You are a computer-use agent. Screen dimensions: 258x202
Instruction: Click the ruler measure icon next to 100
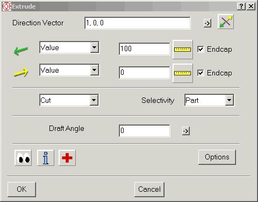coord(182,50)
